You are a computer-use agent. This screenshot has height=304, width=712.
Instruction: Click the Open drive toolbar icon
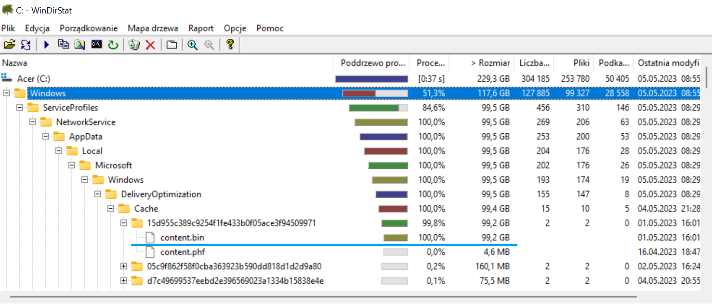tap(9, 45)
